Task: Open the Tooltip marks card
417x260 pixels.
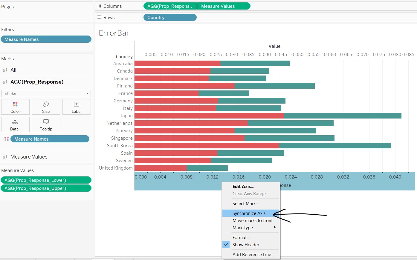Action: coord(46,124)
